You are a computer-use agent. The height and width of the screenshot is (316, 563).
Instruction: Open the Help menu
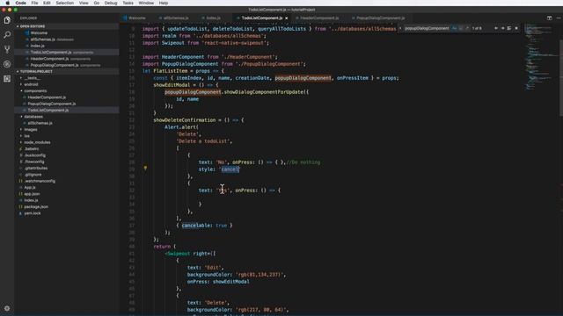coord(164,3)
